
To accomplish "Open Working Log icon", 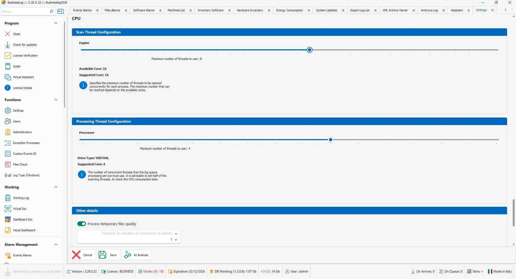I will (x=8, y=198).
